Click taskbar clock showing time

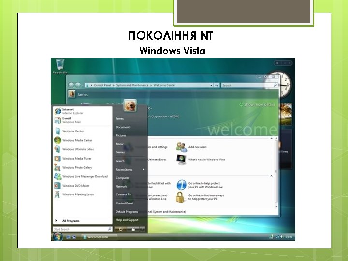pos(289,237)
